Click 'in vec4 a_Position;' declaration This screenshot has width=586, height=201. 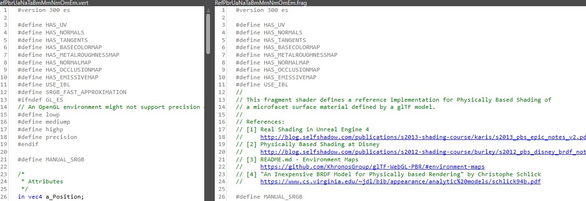pos(51,196)
